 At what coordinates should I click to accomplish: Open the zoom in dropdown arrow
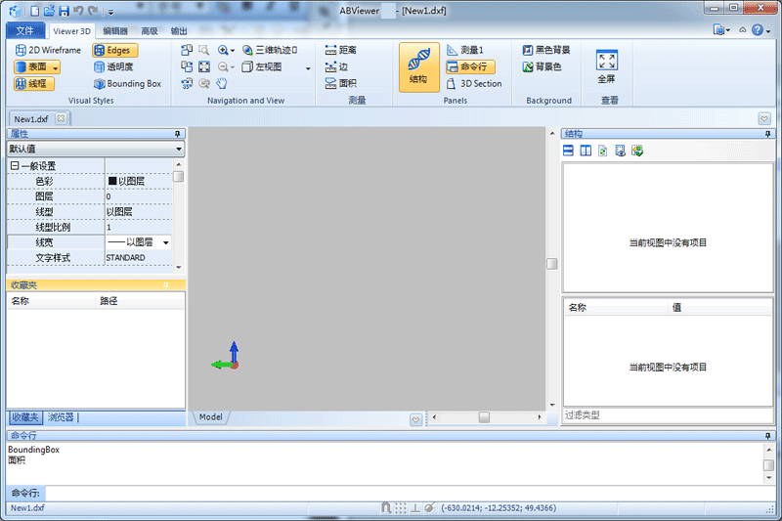233,51
